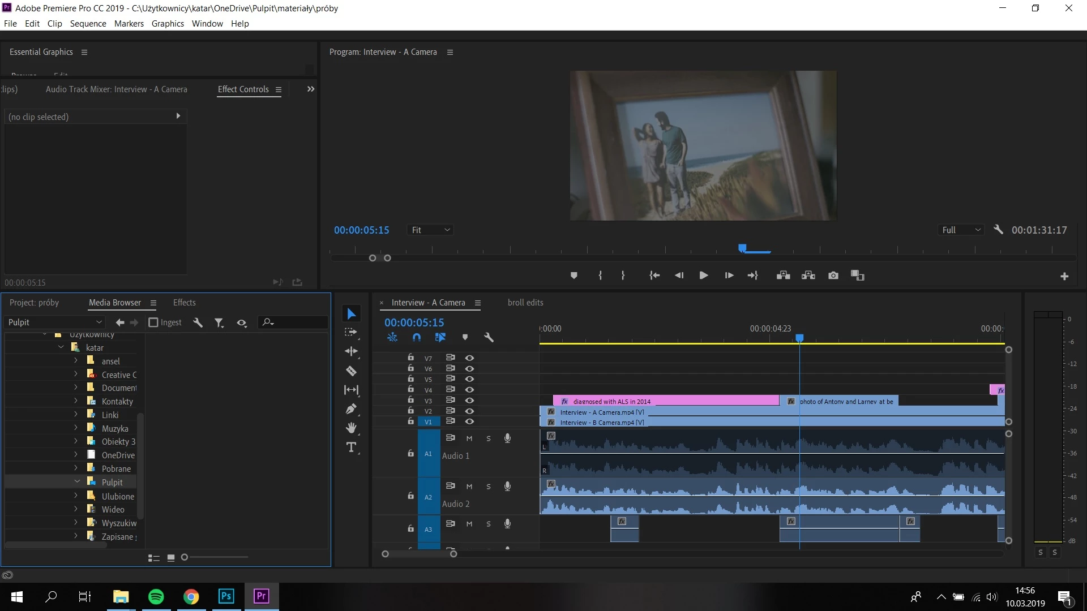
Task: Open the Full playback resolution dropdown
Action: 961,230
